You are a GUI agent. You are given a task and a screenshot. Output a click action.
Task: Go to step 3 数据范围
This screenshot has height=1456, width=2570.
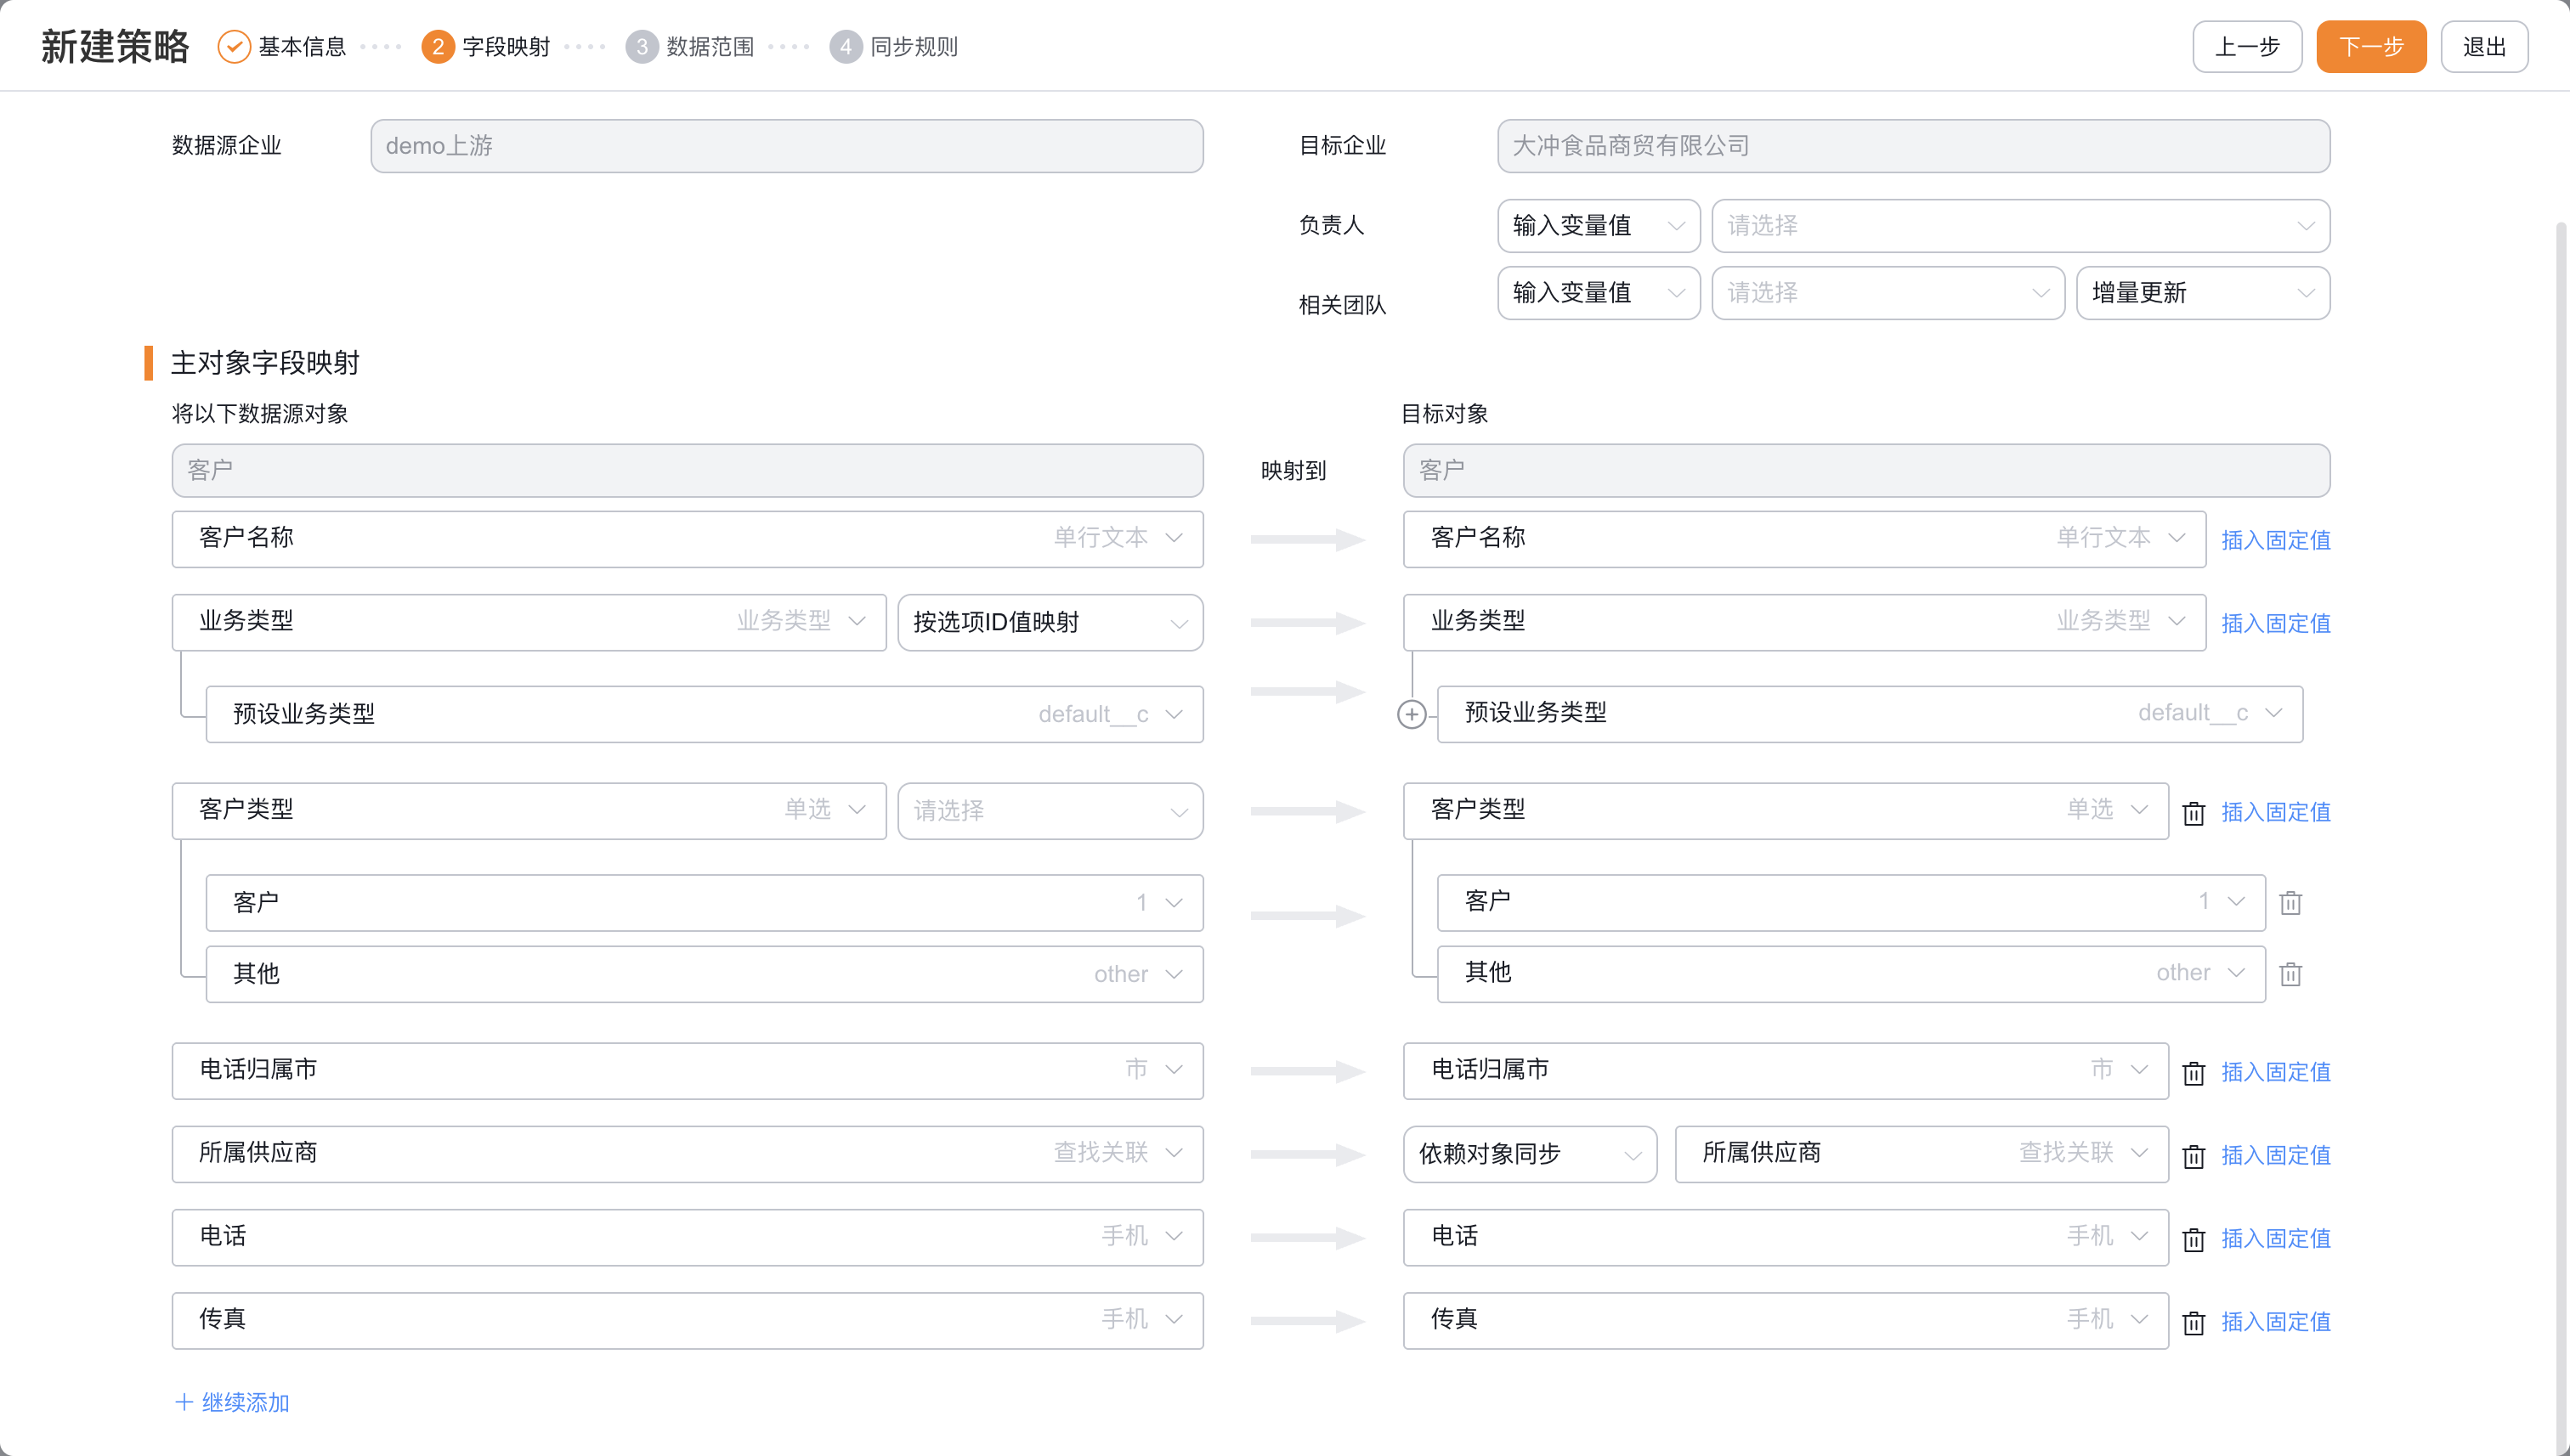pyautogui.click(x=689, y=47)
